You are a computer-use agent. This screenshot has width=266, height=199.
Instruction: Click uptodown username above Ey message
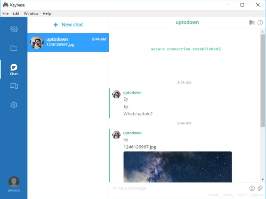click(x=132, y=93)
